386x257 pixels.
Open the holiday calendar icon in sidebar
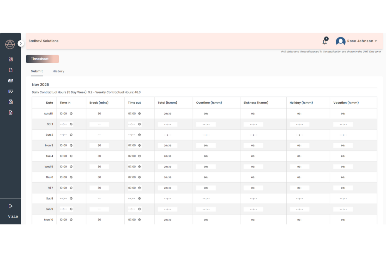pyautogui.click(x=10, y=102)
